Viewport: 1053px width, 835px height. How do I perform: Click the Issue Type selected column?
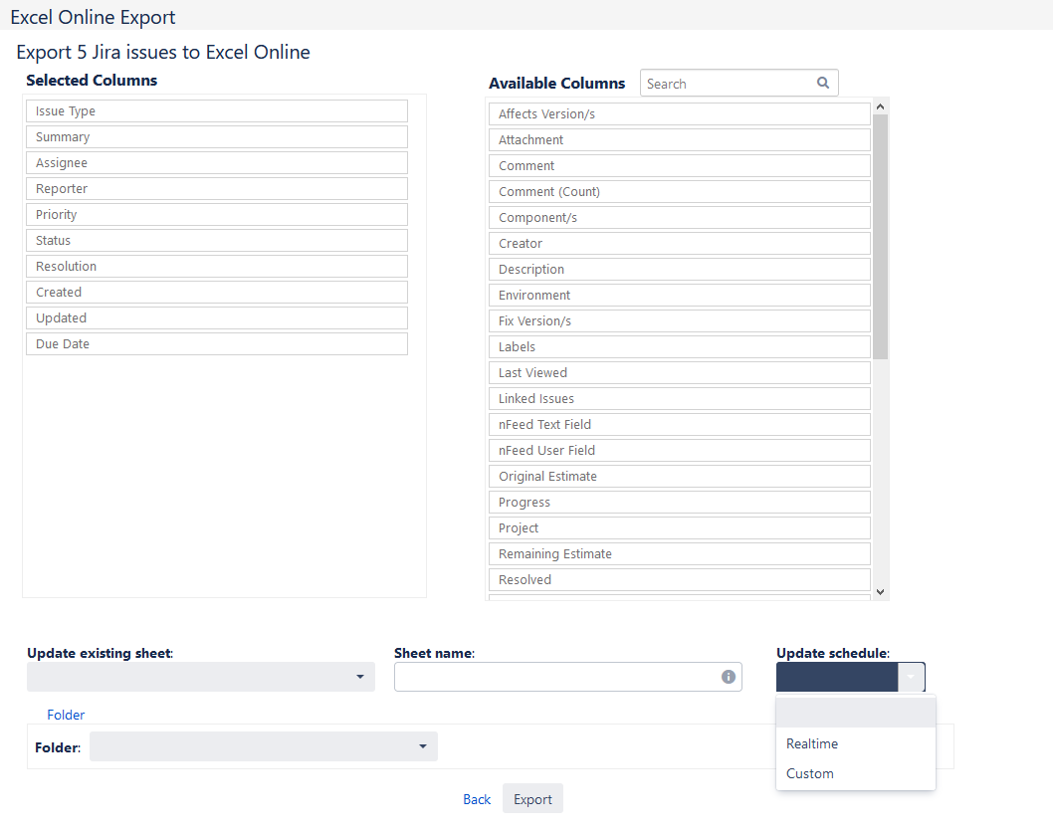pos(217,111)
